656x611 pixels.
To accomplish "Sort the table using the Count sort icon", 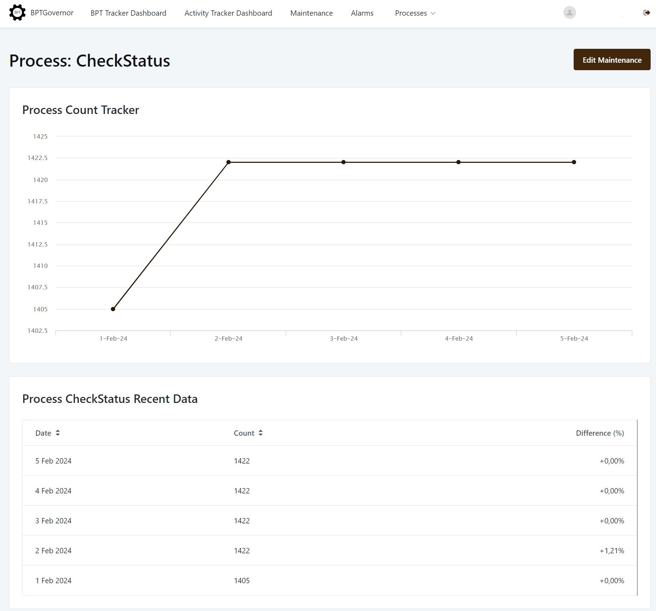I will click(x=260, y=433).
